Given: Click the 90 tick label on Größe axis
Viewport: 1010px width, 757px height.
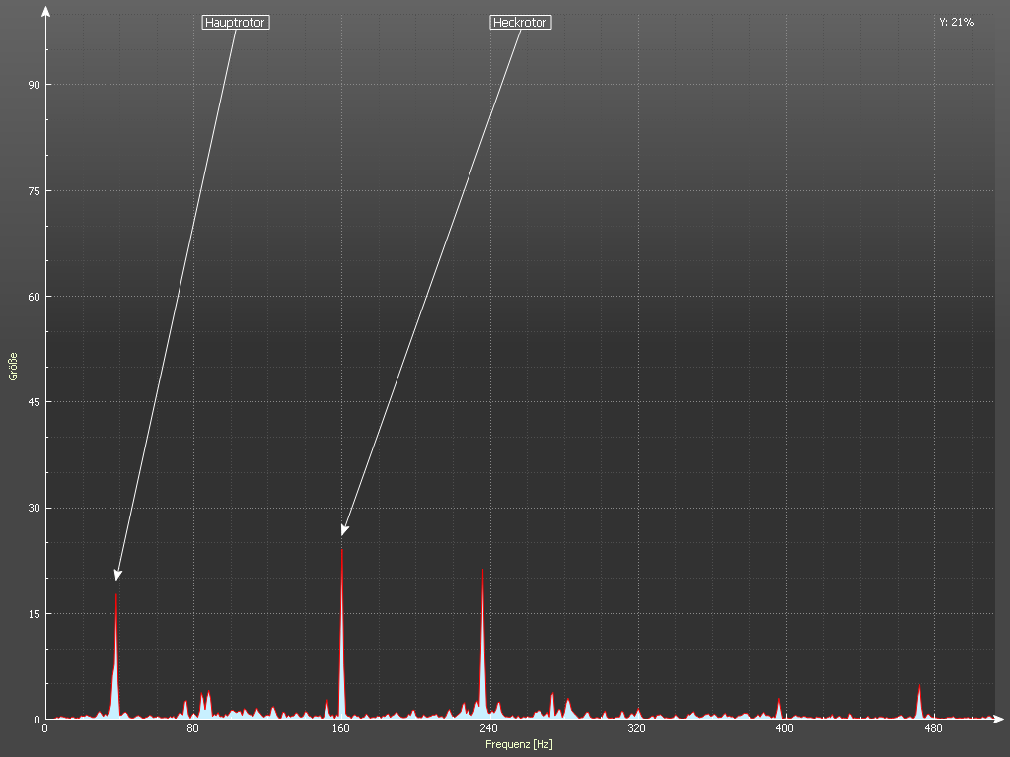Looking at the screenshot, I should point(34,85).
